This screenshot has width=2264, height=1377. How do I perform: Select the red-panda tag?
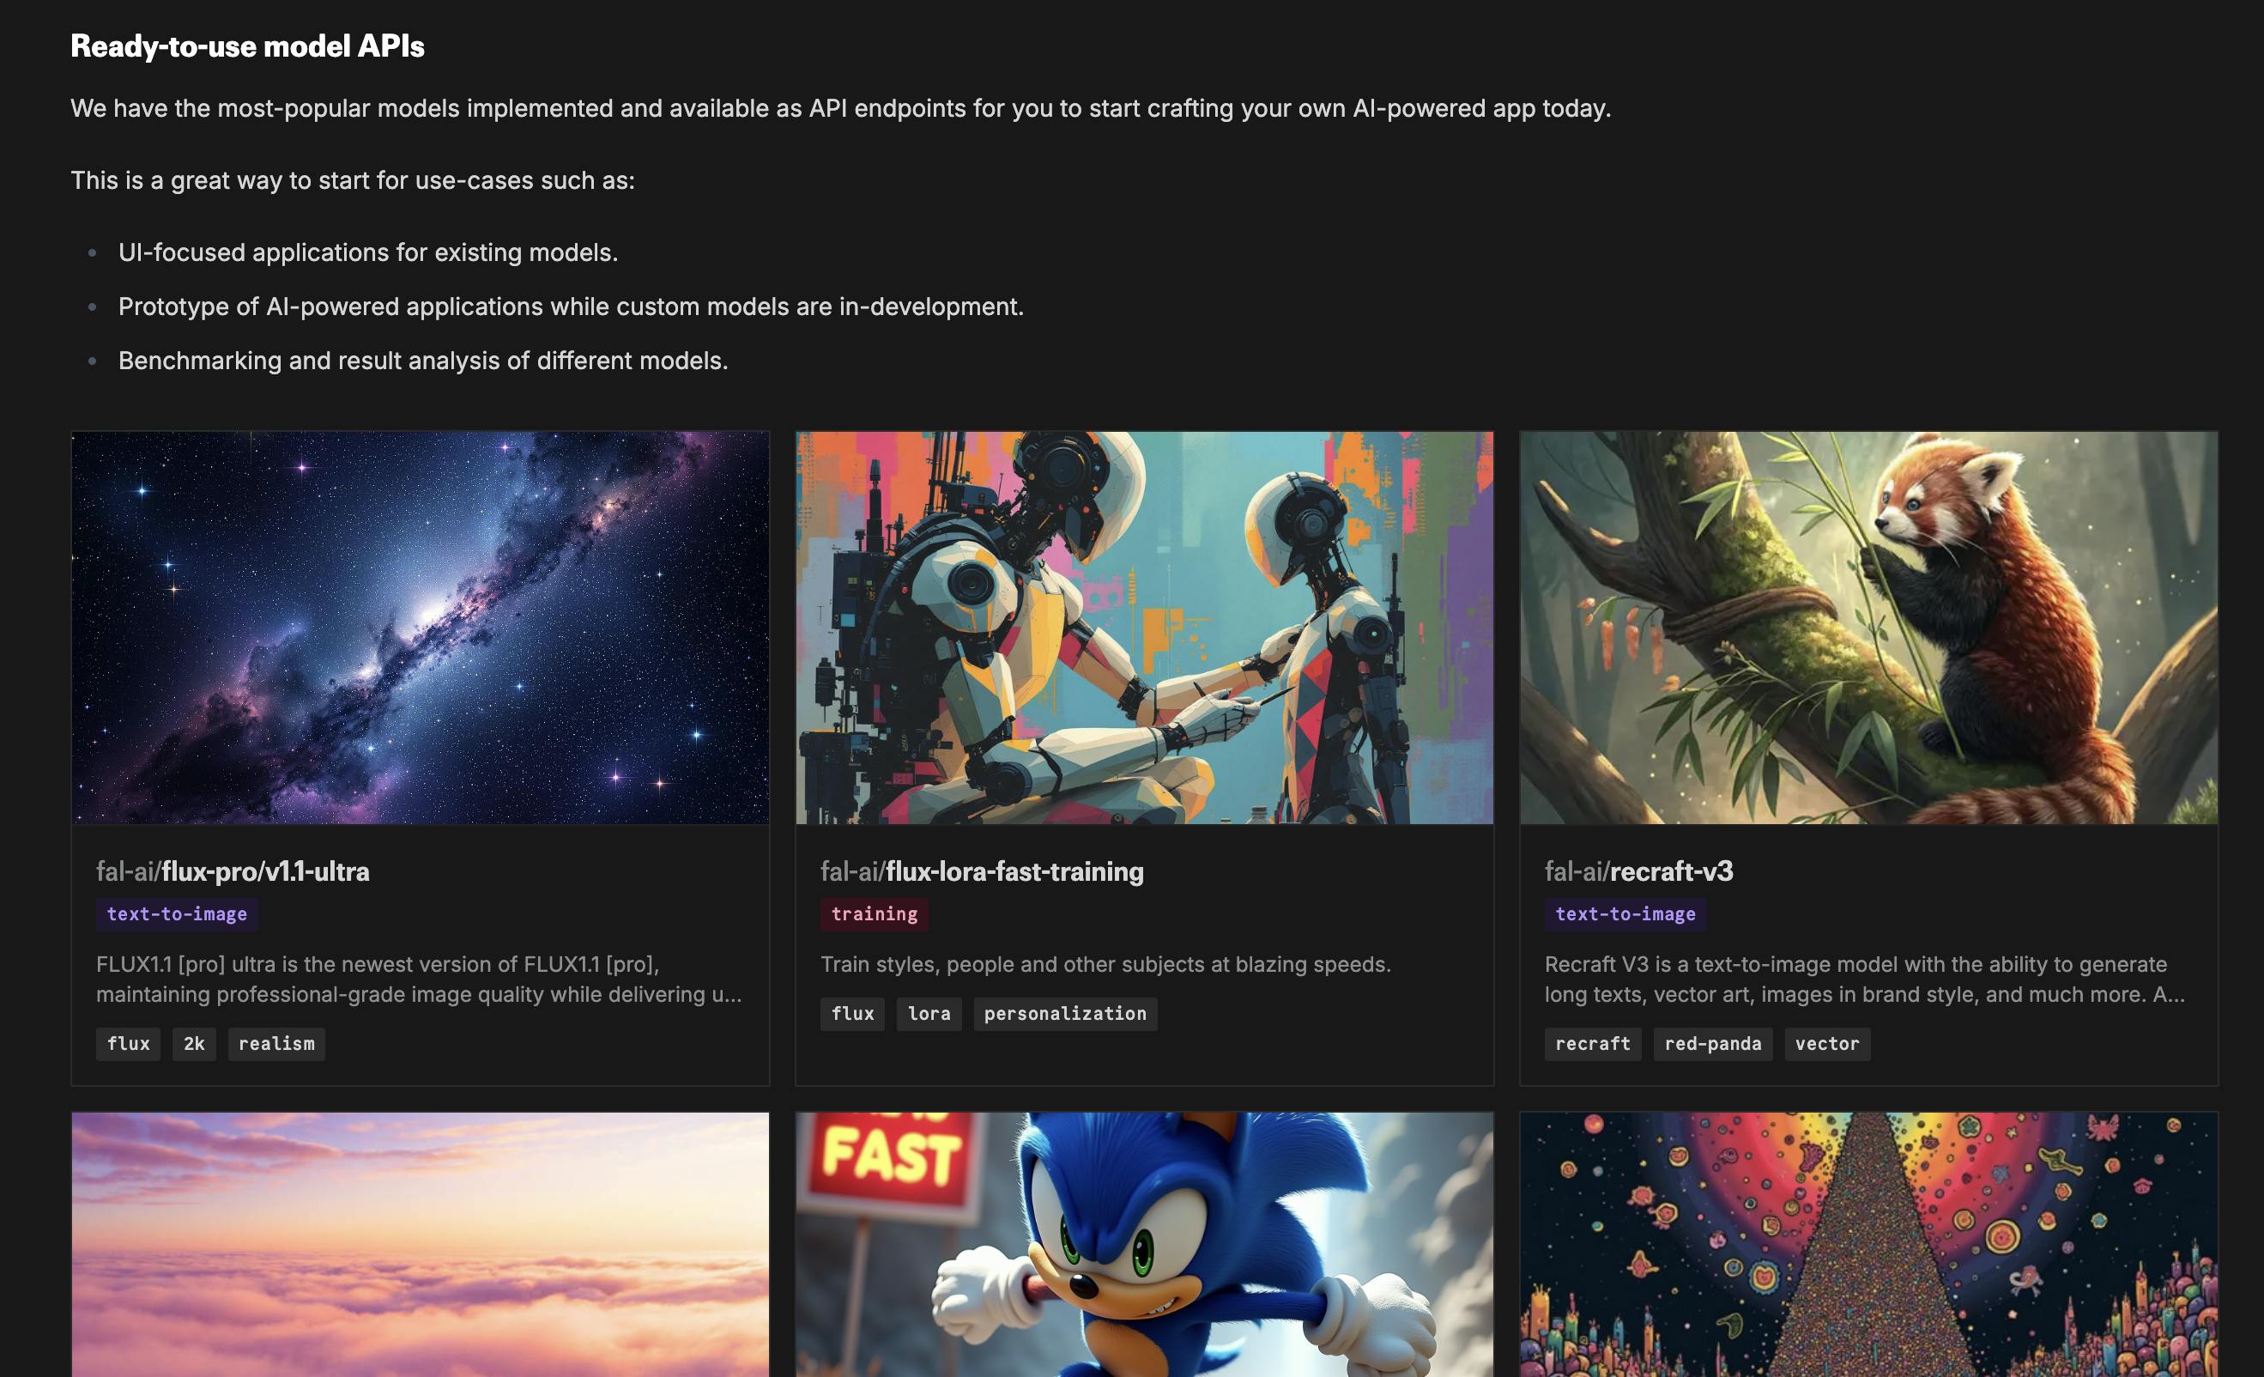coord(1713,1043)
